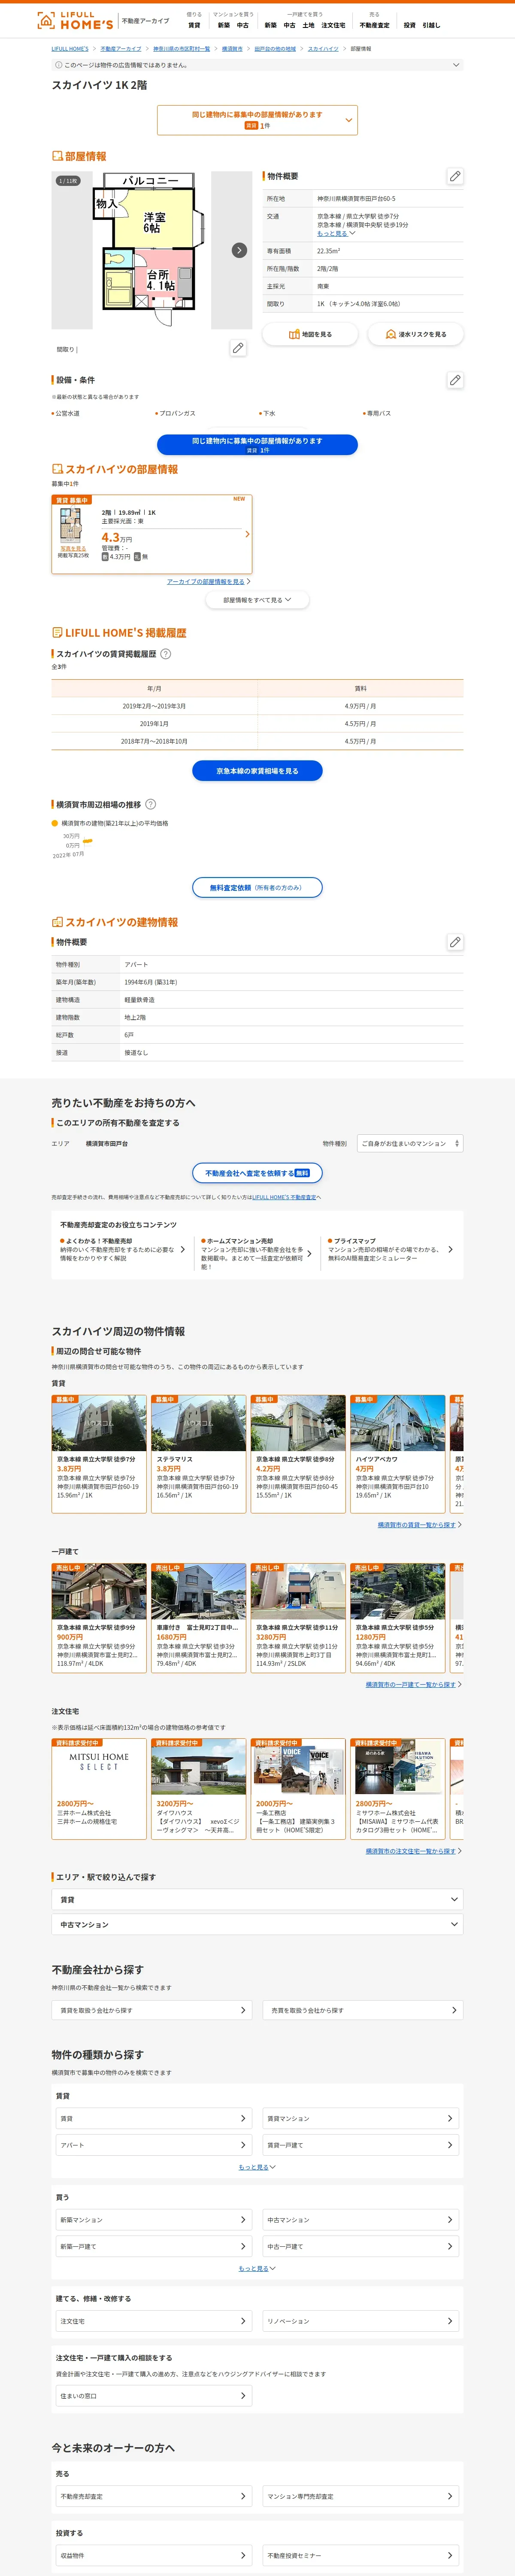
Task: Open MITSUI HOME SELECT catalog card
Action: [x=99, y=1788]
